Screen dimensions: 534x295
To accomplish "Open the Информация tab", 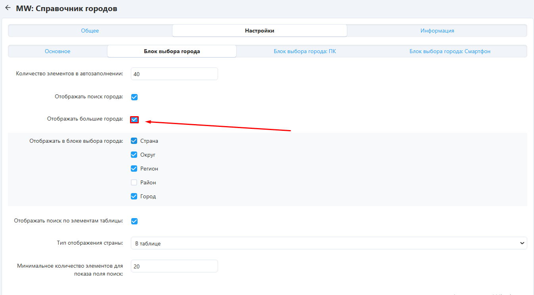I will click(x=437, y=31).
